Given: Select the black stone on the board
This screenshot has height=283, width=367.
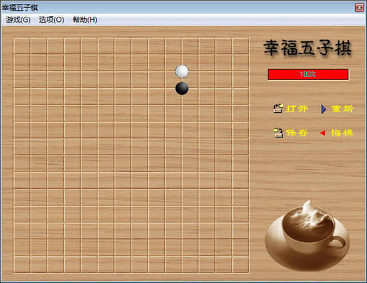Looking at the screenshot, I should tap(182, 88).
